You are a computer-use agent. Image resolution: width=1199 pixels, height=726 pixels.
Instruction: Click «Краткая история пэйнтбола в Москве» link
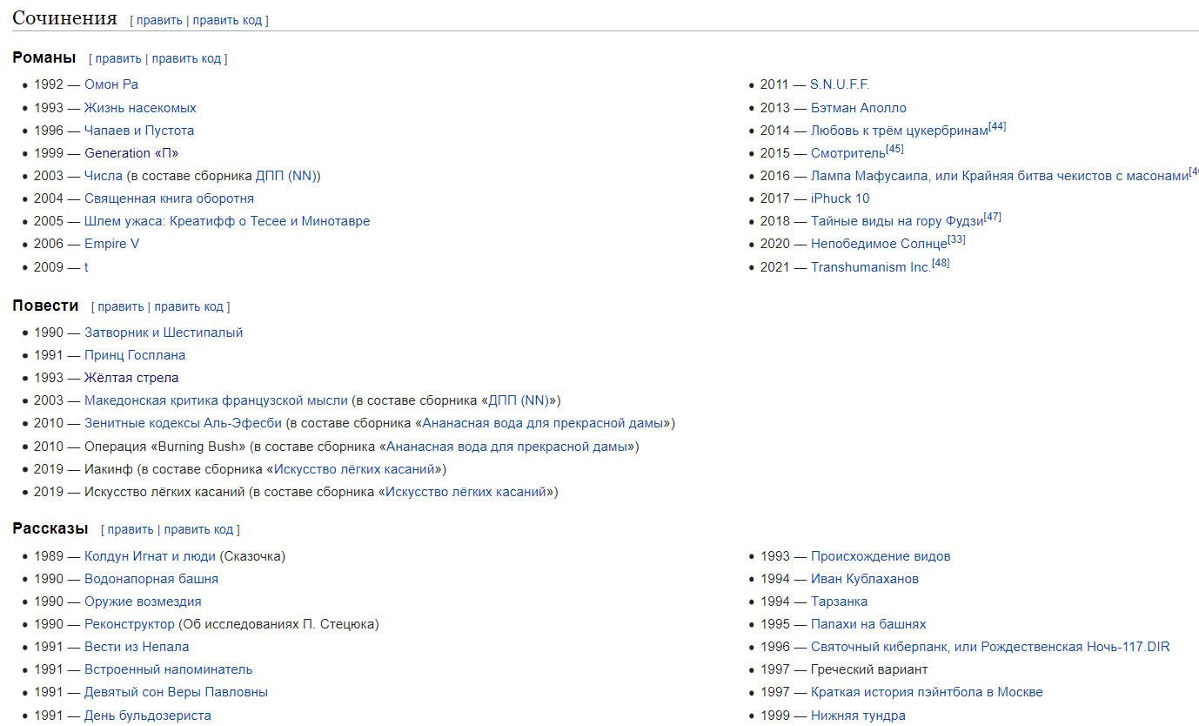coord(927,692)
